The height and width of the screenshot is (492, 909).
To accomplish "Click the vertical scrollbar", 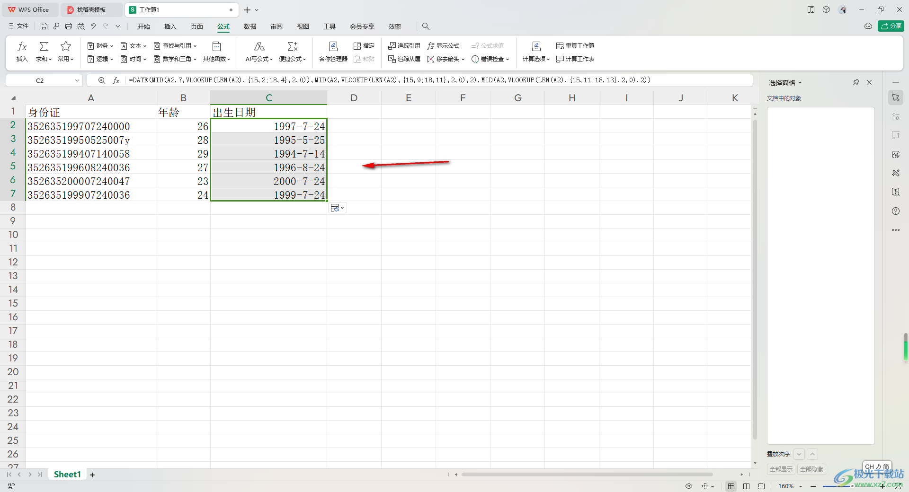I will point(755,279).
